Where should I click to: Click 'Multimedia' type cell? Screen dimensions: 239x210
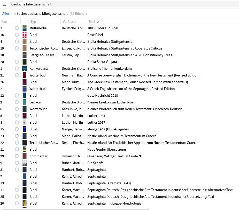coord(38,28)
